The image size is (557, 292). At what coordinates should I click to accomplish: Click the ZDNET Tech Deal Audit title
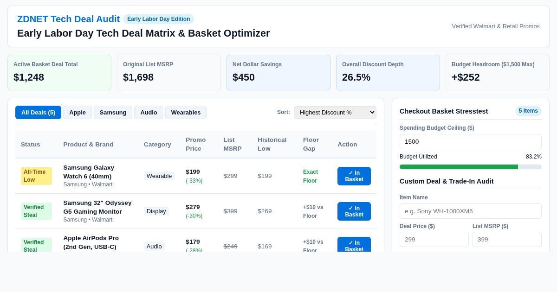pyautogui.click(x=68, y=19)
